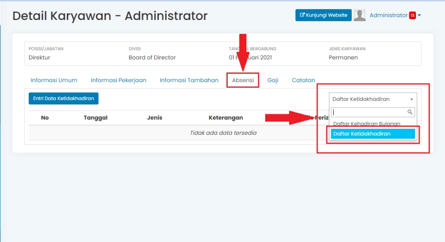Click the search field inside the dropdown

pyautogui.click(x=369, y=112)
